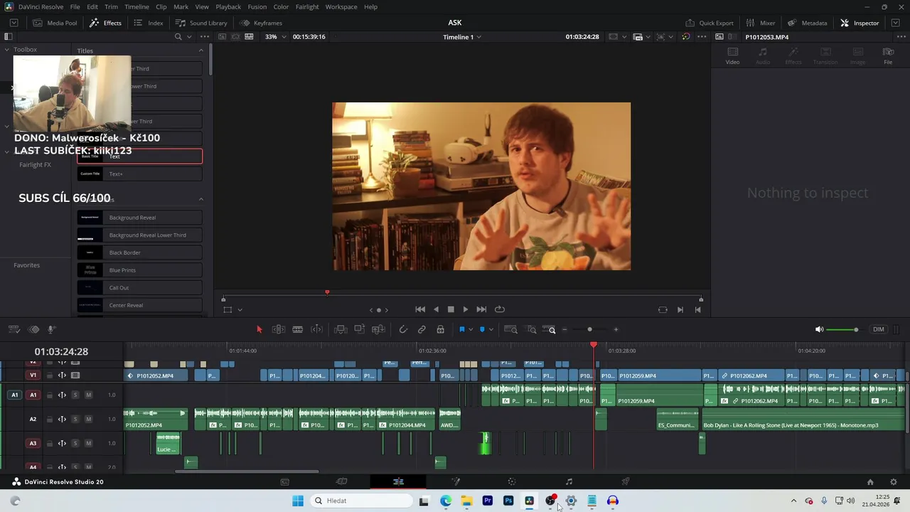The width and height of the screenshot is (910, 512).
Task: Solo audio track A1
Action: (75, 395)
